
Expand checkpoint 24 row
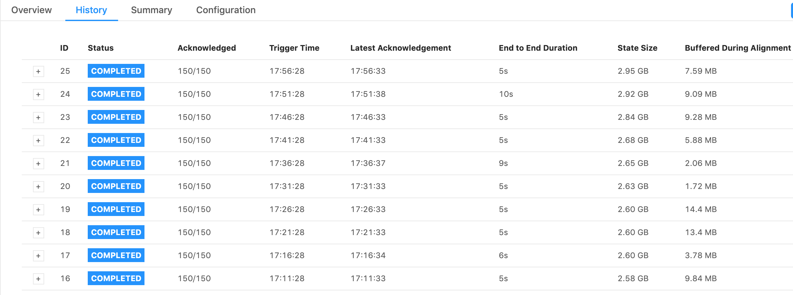[38, 94]
